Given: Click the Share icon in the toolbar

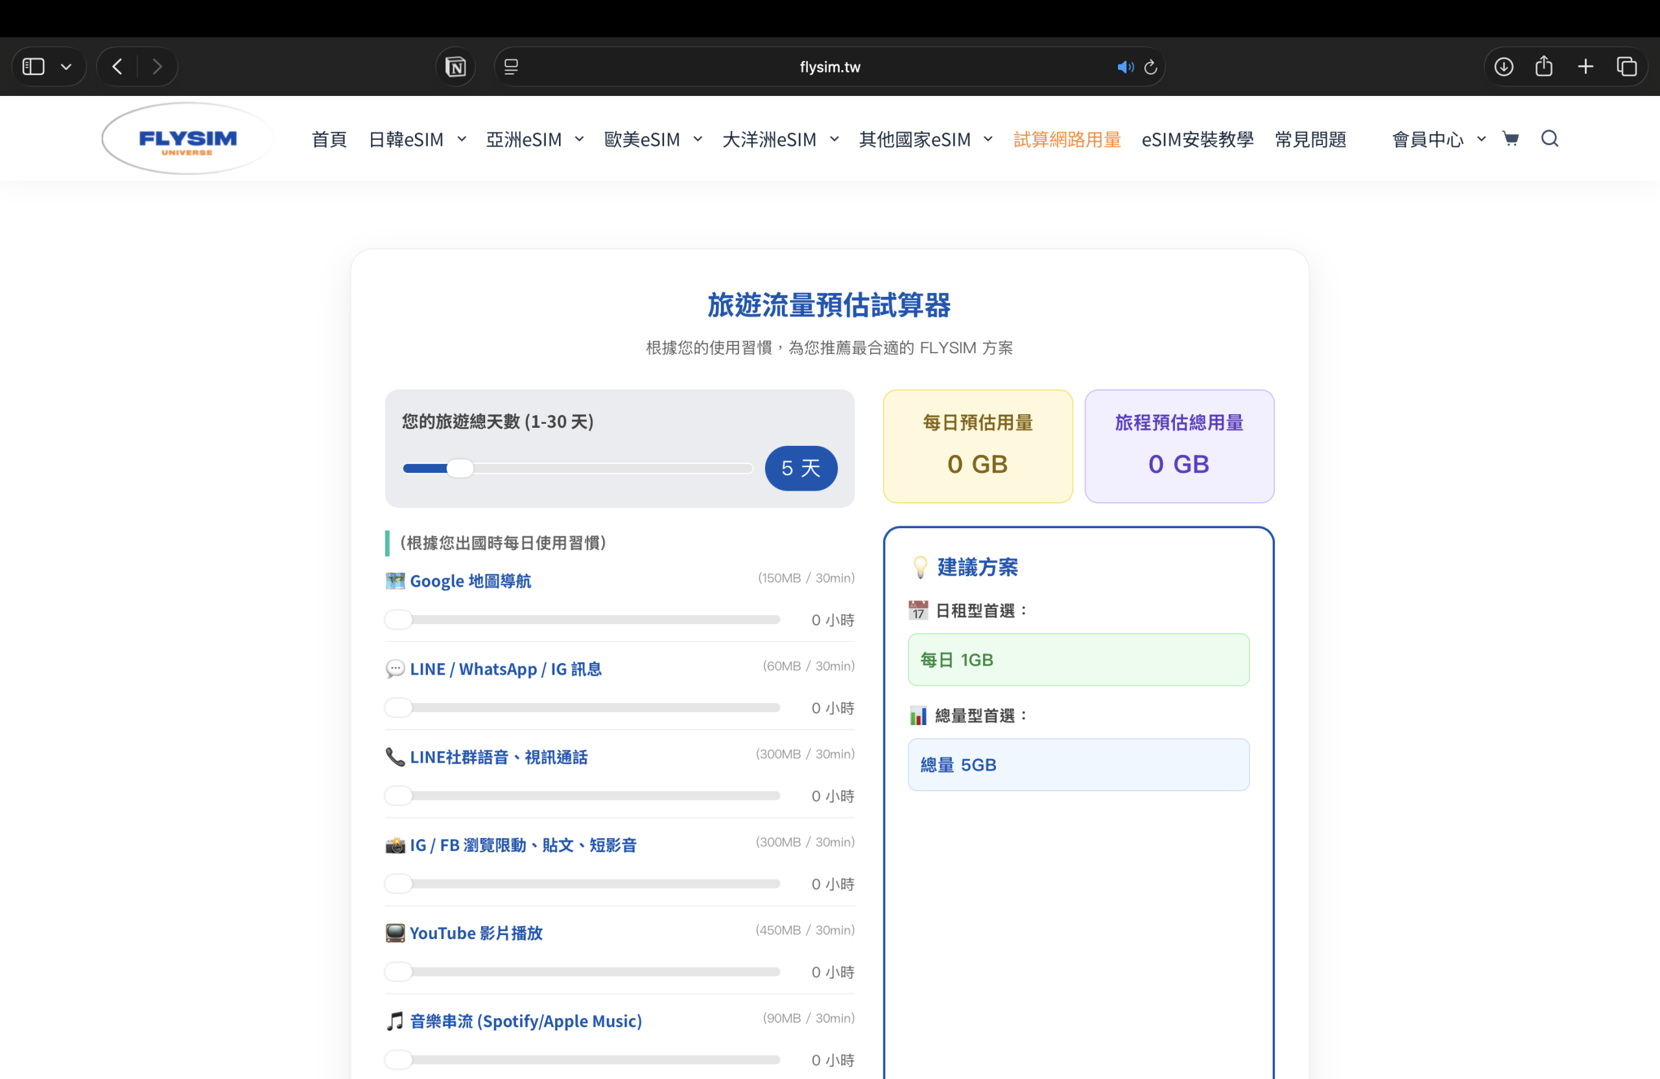Looking at the screenshot, I should (x=1544, y=67).
